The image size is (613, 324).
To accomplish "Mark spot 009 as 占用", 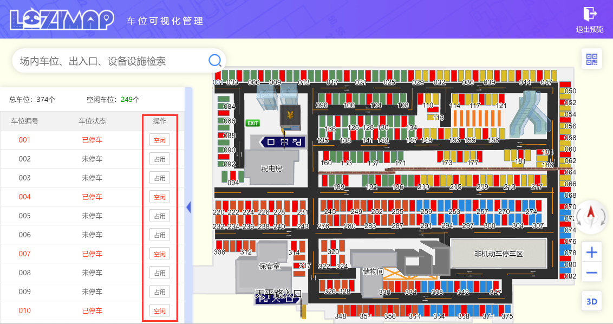I will 160,292.
